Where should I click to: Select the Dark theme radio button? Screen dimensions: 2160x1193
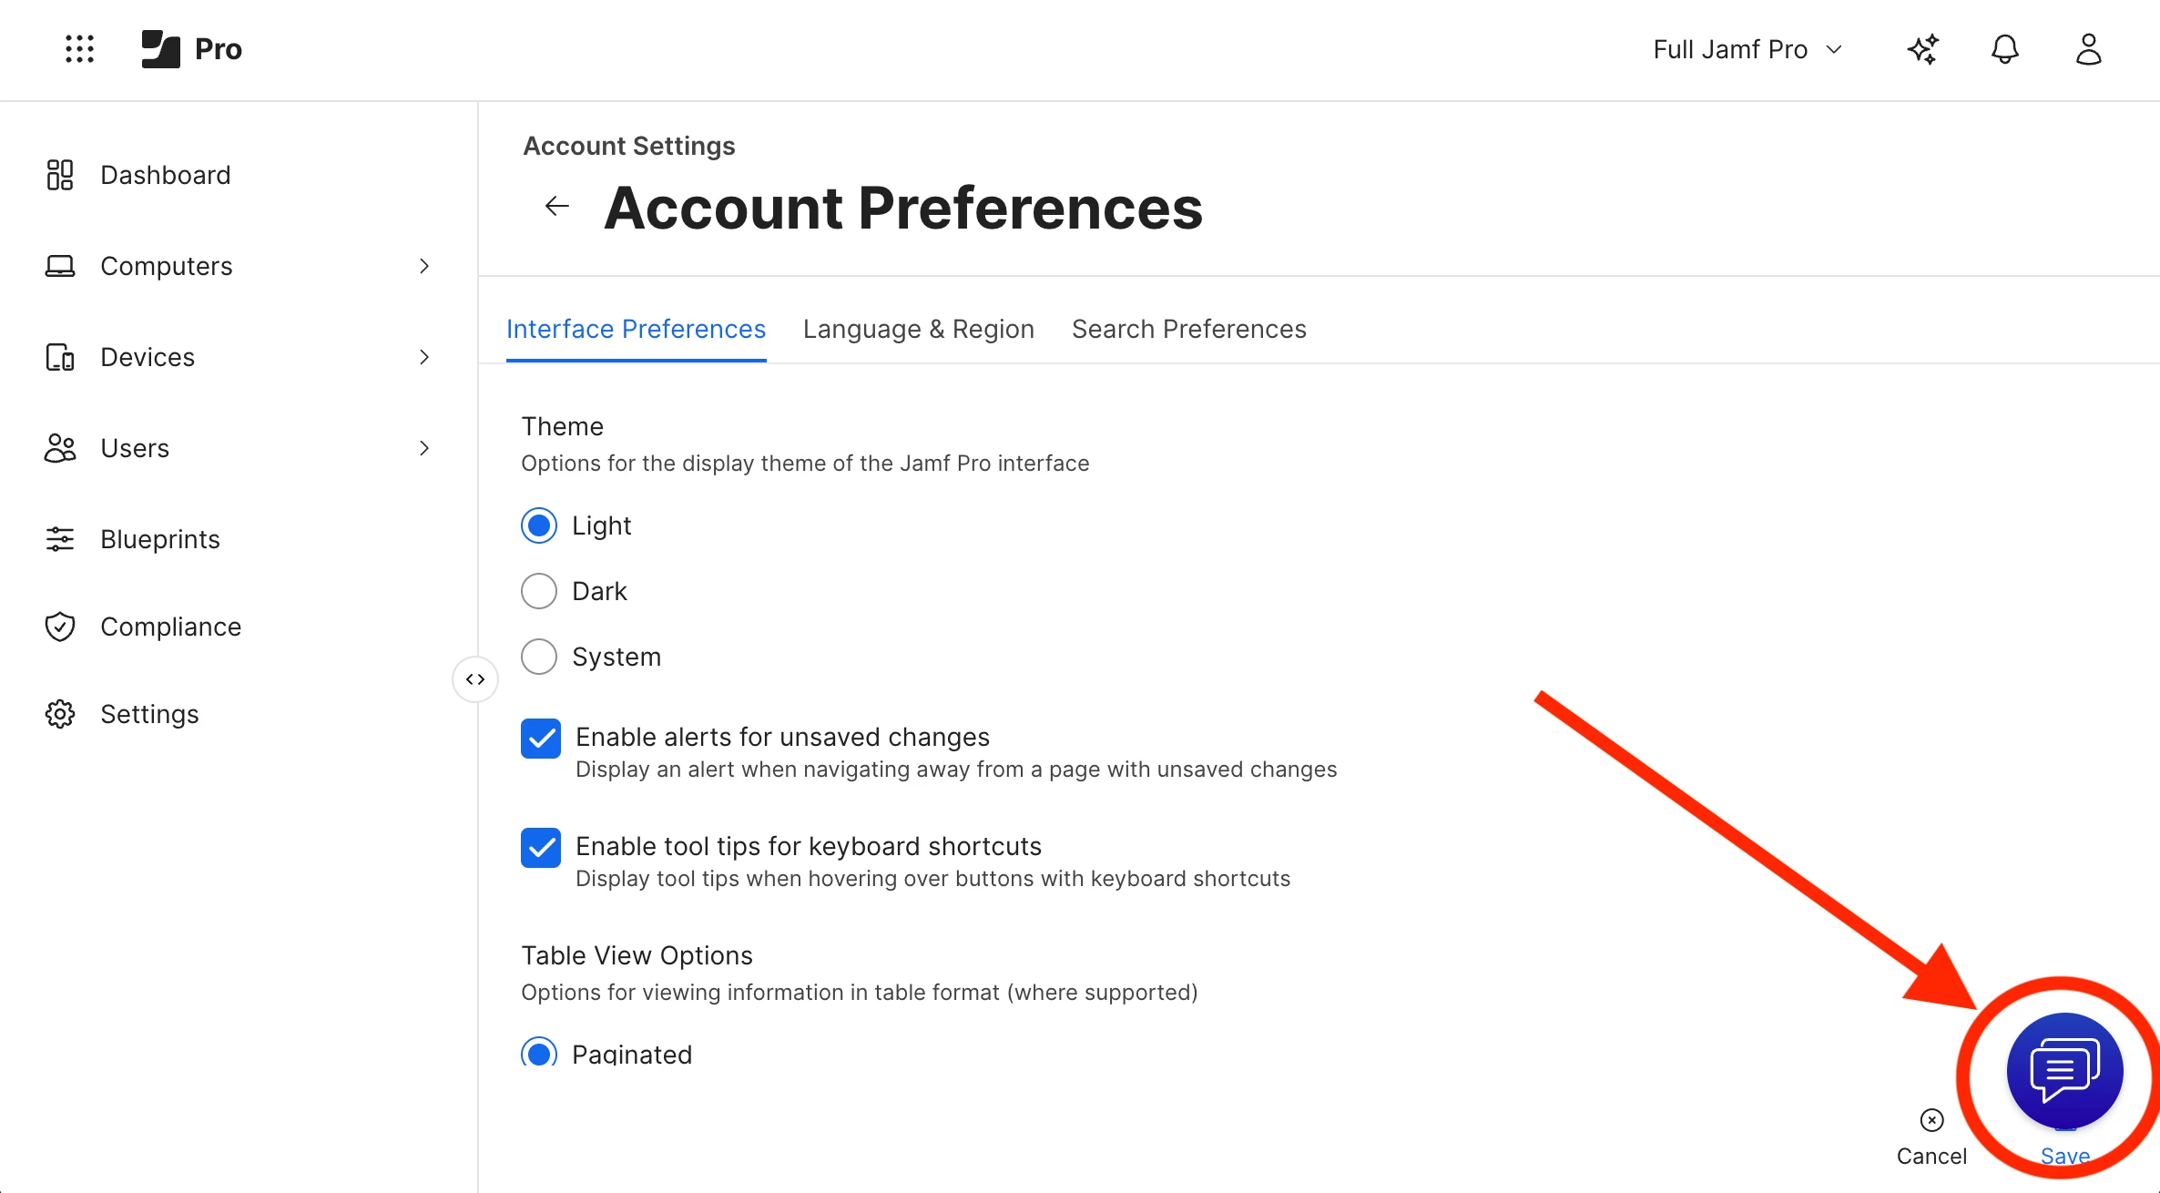(539, 591)
